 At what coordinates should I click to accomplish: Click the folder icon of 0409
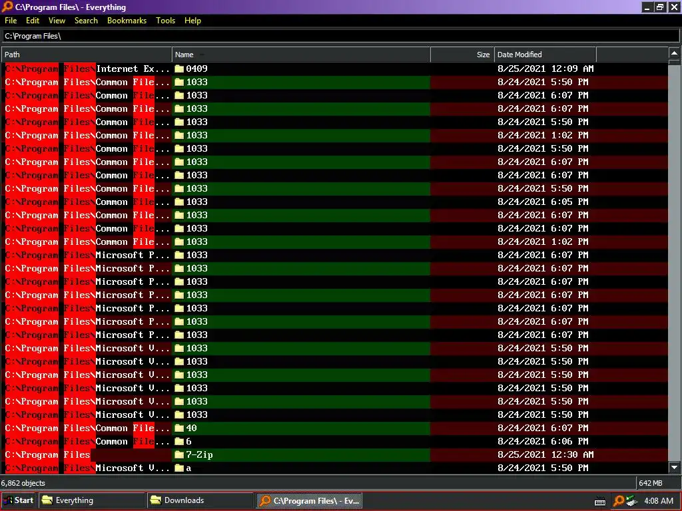(179, 69)
